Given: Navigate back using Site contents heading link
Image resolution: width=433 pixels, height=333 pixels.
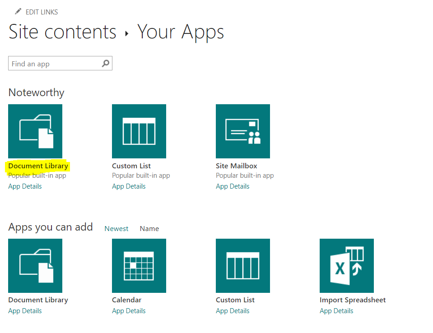Looking at the screenshot, I should tap(62, 32).
